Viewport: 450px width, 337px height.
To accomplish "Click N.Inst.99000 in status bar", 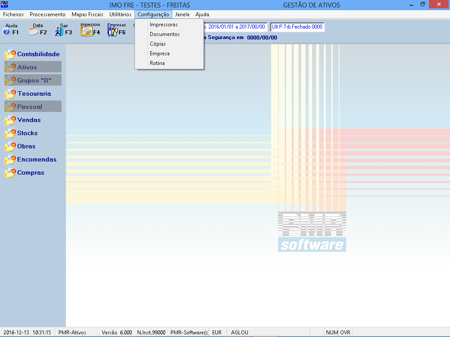I will (x=151, y=333).
